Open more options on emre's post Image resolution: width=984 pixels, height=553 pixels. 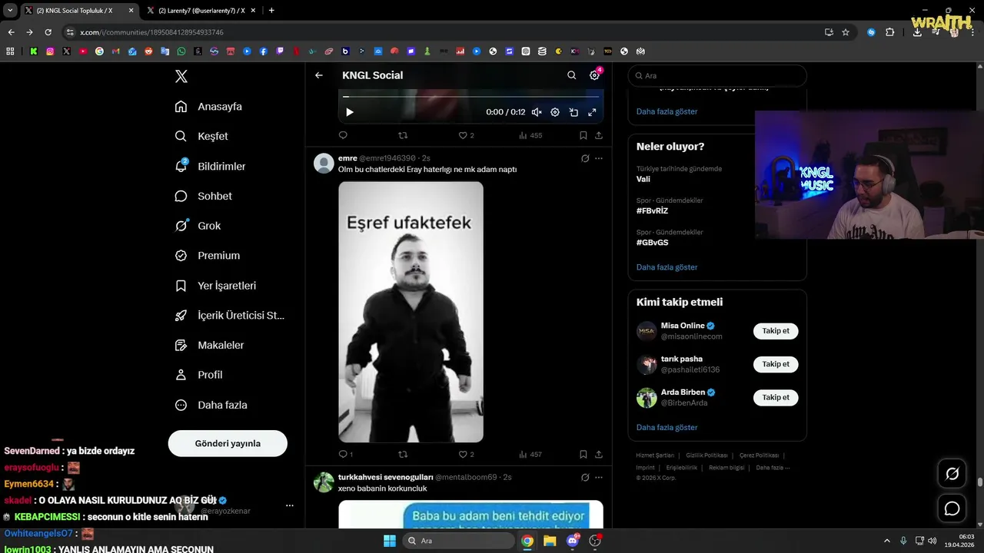click(599, 158)
